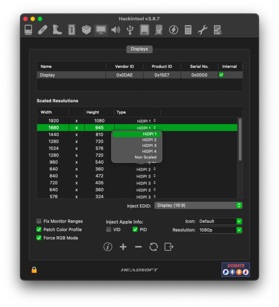
Task: Enable Fix Monitor Ranges checkbox
Action: tap(39, 221)
